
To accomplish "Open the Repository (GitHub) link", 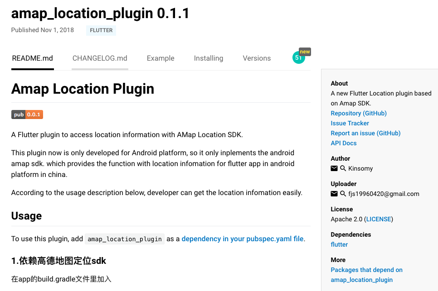I will pyautogui.click(x=359, y=113).
